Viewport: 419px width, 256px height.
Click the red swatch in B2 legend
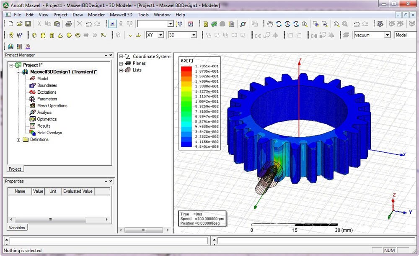point(186,69)
